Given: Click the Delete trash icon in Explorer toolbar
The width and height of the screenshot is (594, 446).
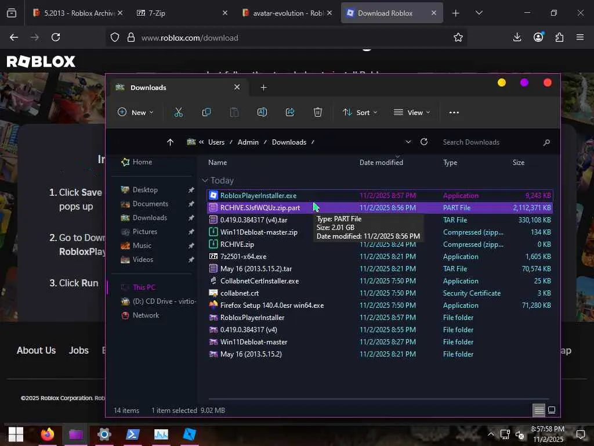Looking at the screenshot, I should click(x=318, y=112).
